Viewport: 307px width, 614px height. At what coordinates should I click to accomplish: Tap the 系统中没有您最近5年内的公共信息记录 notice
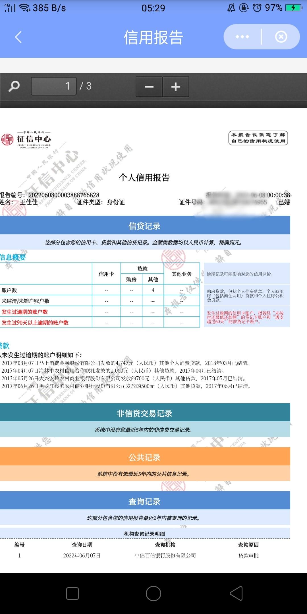[145, 474]
